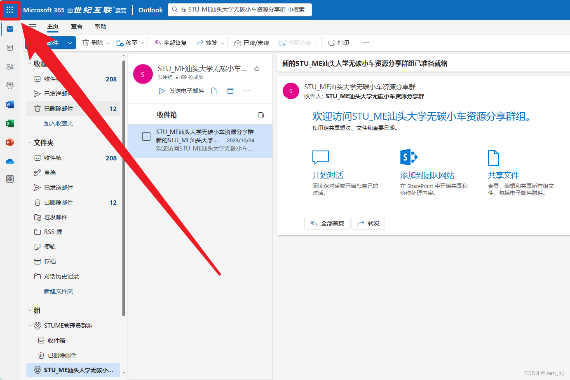Open the 草稿 drafts folder
This screenshot has height=380, width=570.
(73, 173)
